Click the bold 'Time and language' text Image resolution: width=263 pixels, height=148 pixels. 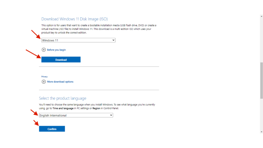[63, 108]
